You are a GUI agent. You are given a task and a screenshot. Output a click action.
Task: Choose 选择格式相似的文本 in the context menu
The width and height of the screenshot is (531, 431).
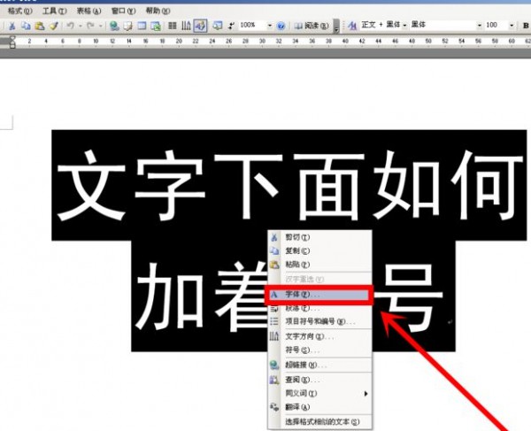tap(319, 422)
